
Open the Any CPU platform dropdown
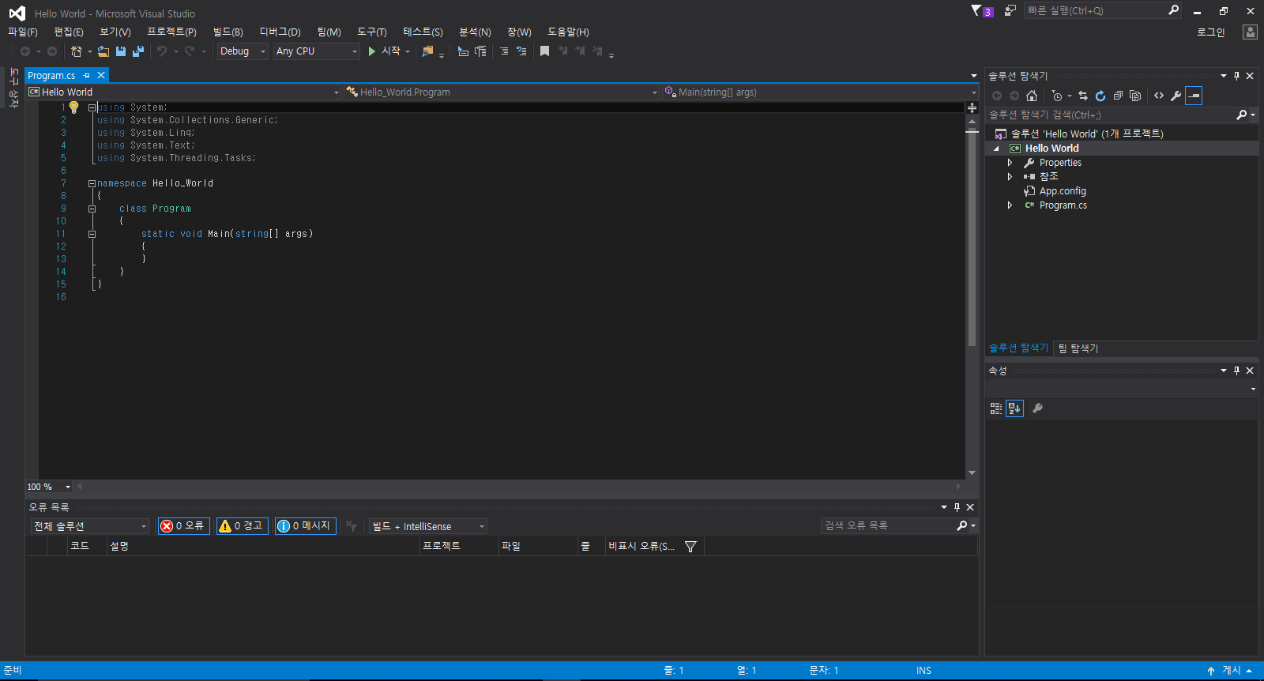click(x=316, y=51)
